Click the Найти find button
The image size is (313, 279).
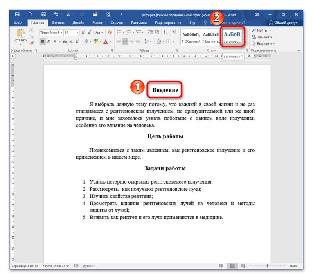click(x=259, y=30)
